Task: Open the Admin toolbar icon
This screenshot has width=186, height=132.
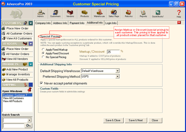Action: point(41,14)
